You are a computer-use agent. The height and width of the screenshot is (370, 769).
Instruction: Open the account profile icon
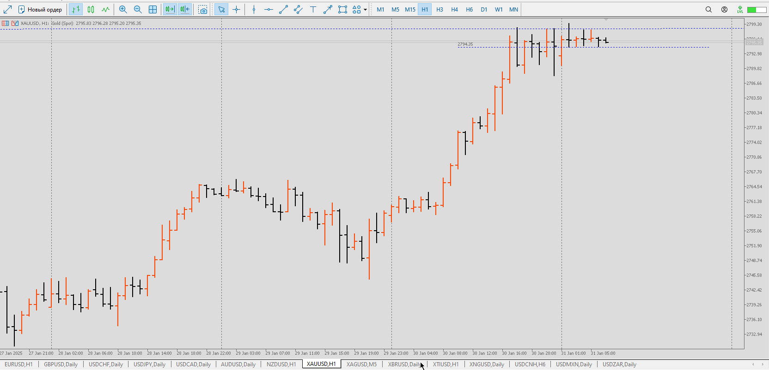(x=724, y=9)
